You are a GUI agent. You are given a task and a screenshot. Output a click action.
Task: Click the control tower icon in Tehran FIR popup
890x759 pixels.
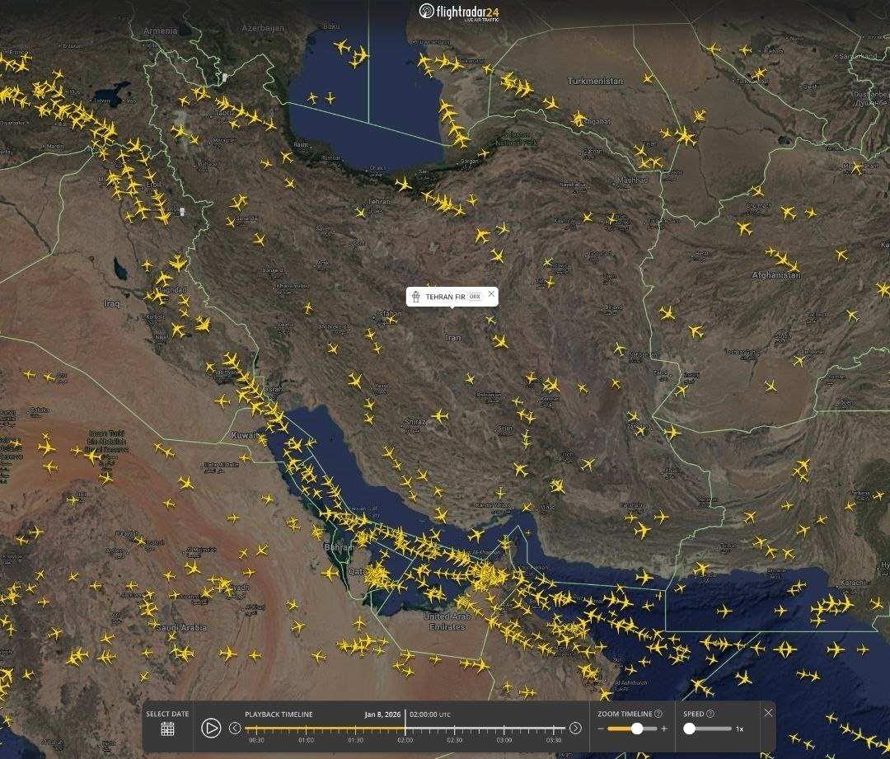416,297
